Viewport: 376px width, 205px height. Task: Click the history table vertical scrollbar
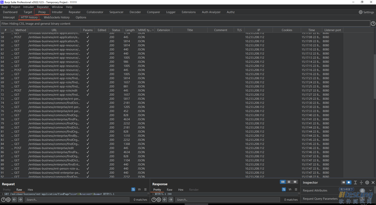point(374,77)
